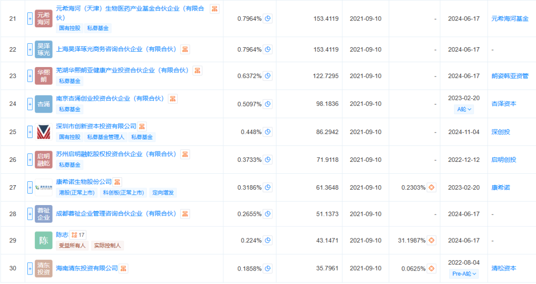Click pie chart icon beside 0.5097%
Image resolution: width=536 pixels, height=284 pixels.
268,104
